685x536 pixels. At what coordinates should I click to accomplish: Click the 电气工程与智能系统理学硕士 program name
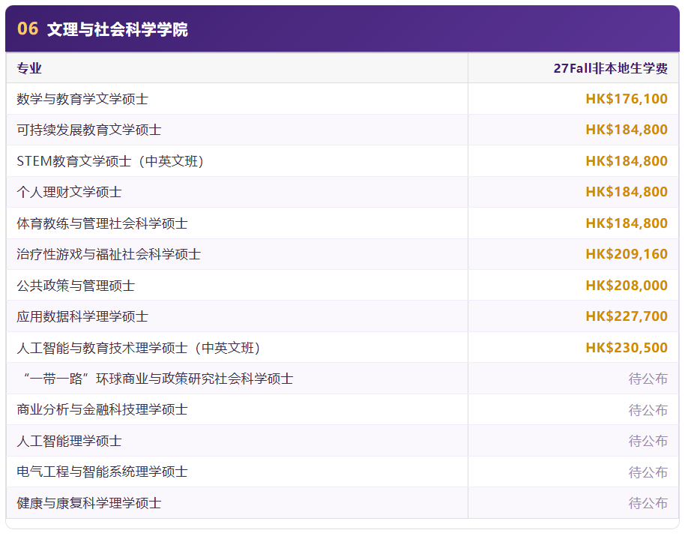coord(102,472)
